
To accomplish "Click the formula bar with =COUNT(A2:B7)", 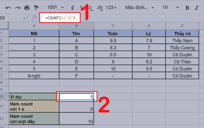I will 60,18.
